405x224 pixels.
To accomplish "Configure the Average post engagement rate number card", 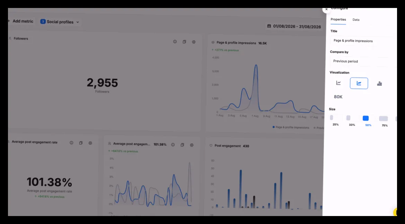I will (90, 143).
